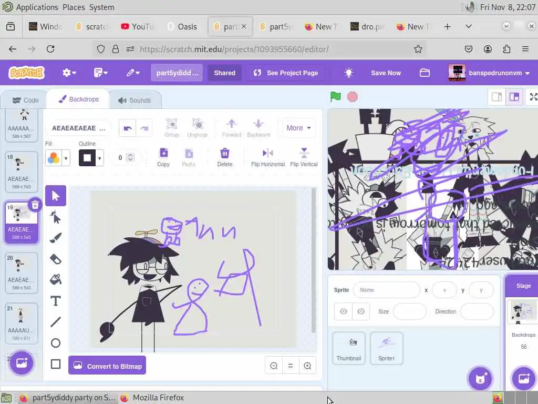Open the Applications menu

point(37,7)
